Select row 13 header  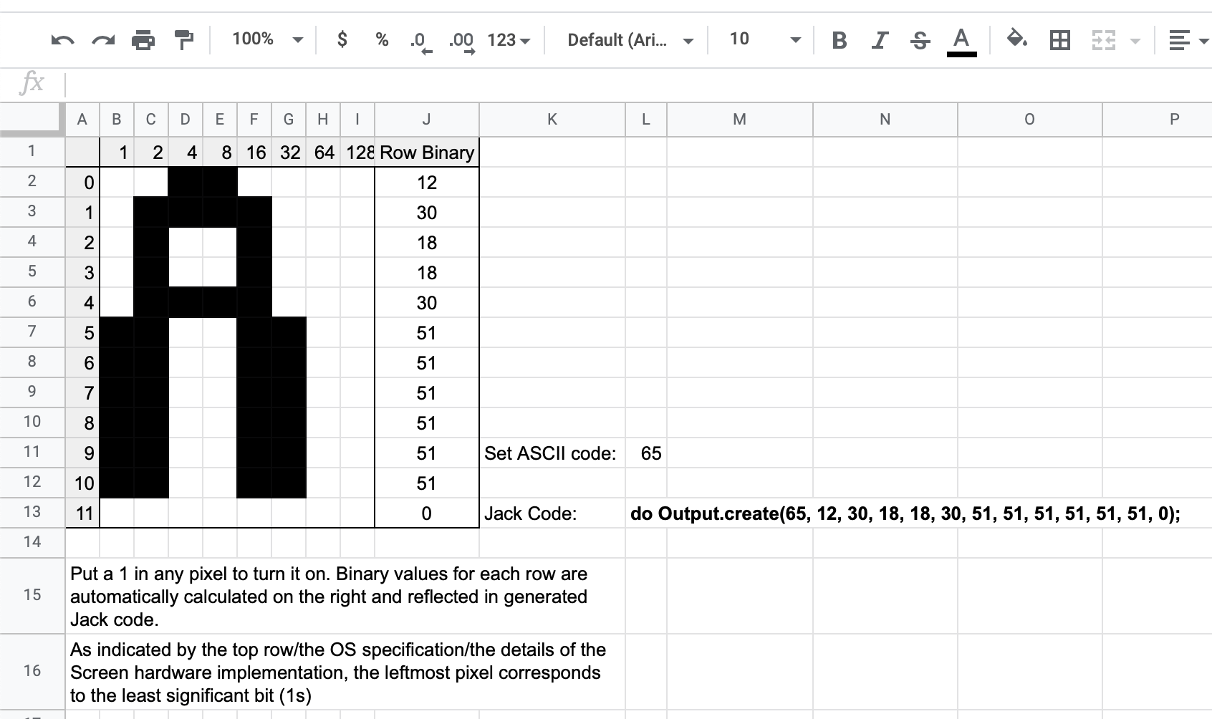(x=32, y=512)
